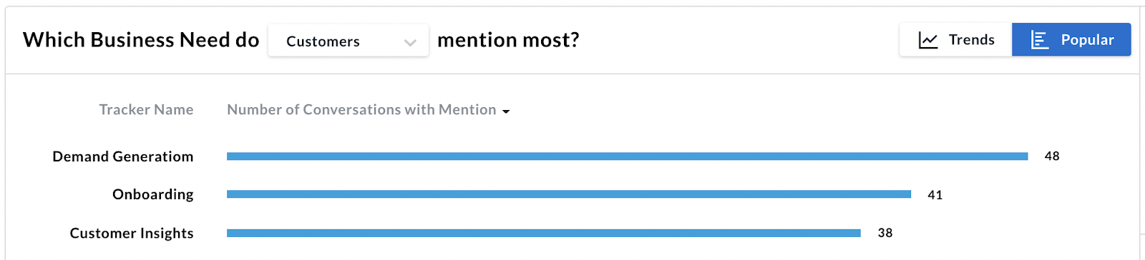This screenshot has width=1145, height=260.
Task: Click the 41 mentions count
Action: point(935,195)
